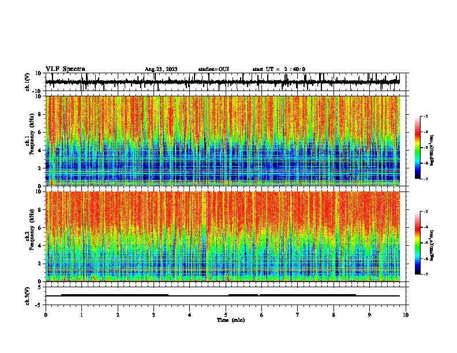457x353 pixels.
Task: Click time axis tick label '6'
Action: click(x=261, y=315)
